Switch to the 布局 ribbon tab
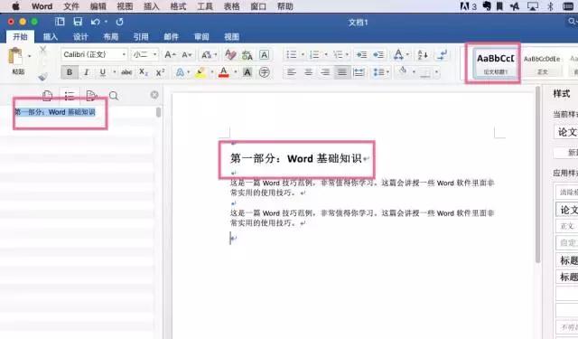 (110, 37)
